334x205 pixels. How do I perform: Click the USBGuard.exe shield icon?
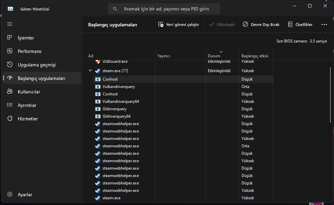click(98, 62)
